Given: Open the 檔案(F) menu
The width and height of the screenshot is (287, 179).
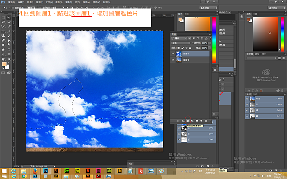Looking at the screenshot, I should click(11, 2).
